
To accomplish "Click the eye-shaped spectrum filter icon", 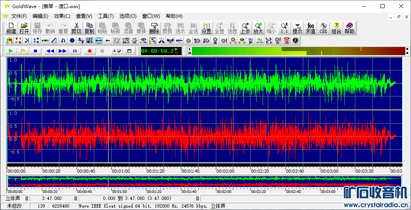I will coord(144,40).
